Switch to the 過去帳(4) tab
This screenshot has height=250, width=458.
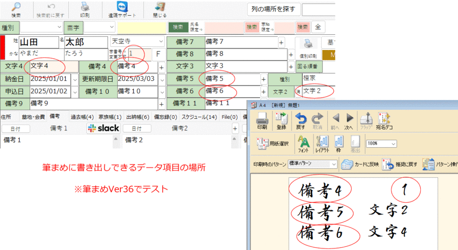[81, 117]
